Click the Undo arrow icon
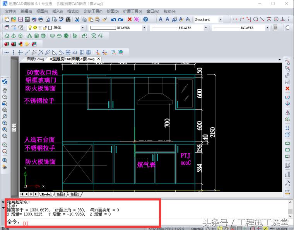Viewport: 294px width, 230px height. point(113,19)
